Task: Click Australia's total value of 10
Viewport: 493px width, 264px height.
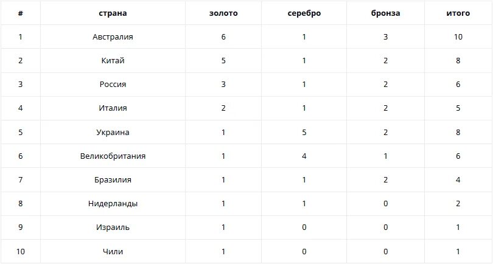Action: [458, 36]
